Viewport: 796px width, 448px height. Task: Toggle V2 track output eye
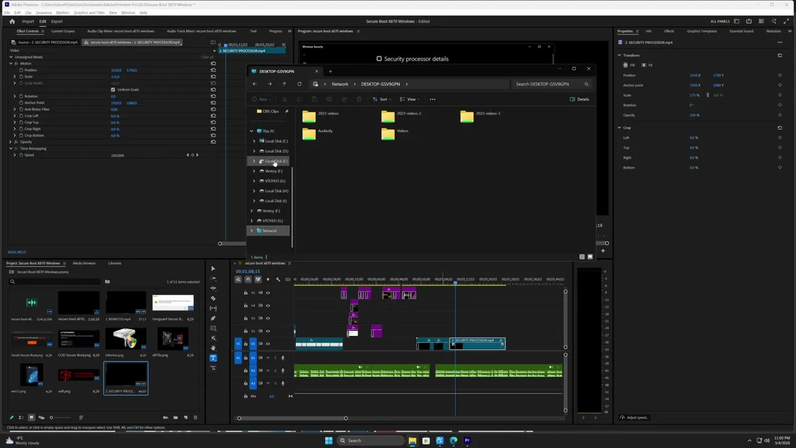click(x=268, y=331)
